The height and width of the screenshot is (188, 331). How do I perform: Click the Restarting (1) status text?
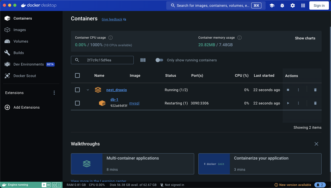click(176, 103)
